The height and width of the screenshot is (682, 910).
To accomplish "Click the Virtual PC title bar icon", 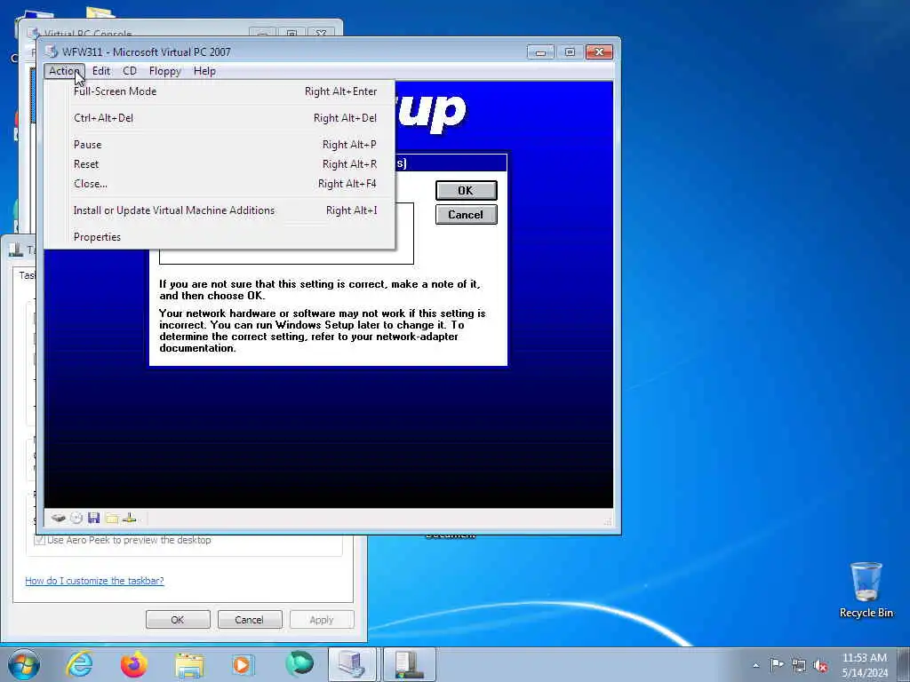I will pos(52,52).
